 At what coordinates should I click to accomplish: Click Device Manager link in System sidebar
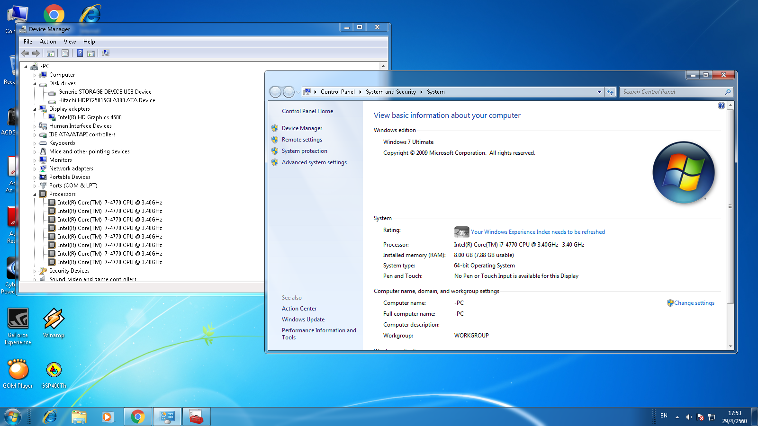pos(302,128)
